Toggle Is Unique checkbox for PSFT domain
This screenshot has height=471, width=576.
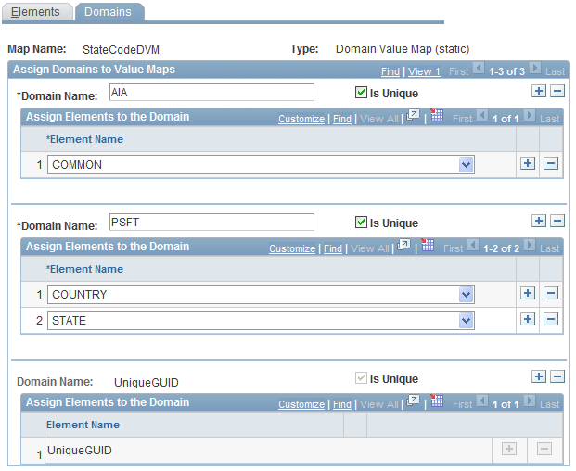coord(361,223)
